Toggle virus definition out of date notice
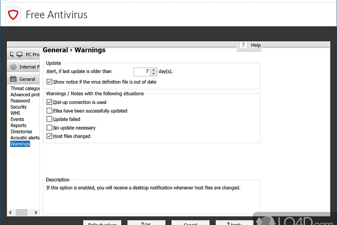Viewport: 337px width, 225px height. pos(49,82)
